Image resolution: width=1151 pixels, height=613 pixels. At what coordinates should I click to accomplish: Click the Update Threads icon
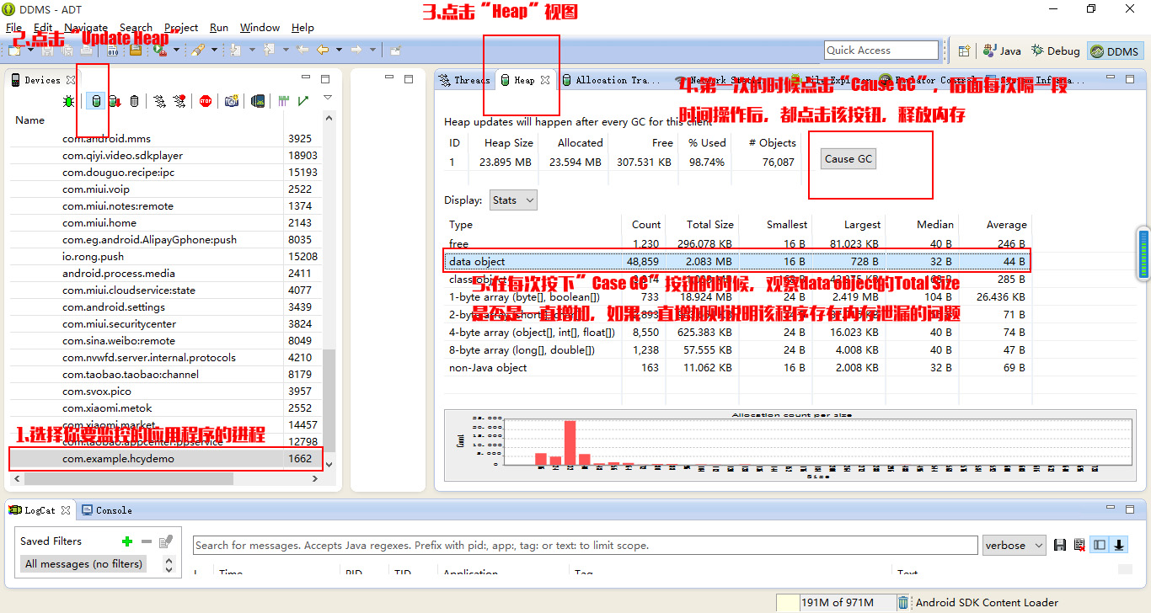[x=159, y=102]
